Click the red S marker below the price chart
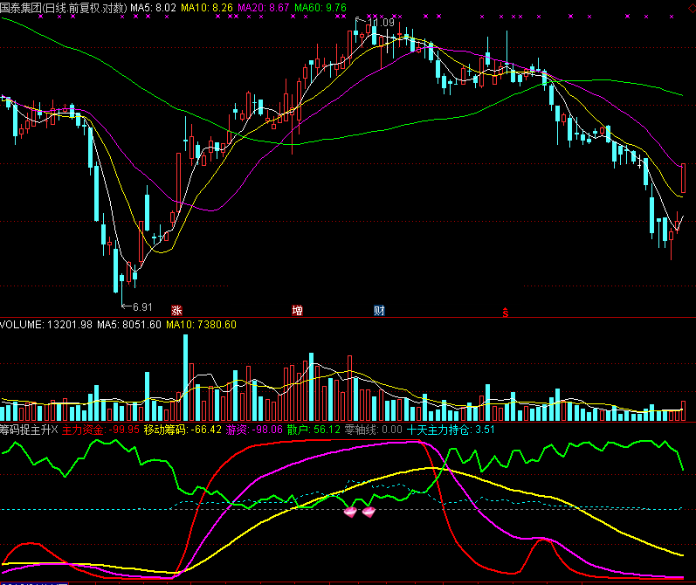 click(x=505, y=313)
